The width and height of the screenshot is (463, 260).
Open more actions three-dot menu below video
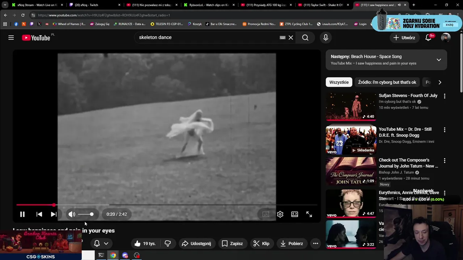click(315, 243)
